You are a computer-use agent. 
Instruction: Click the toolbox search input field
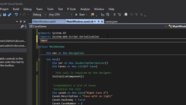(10, 27)
